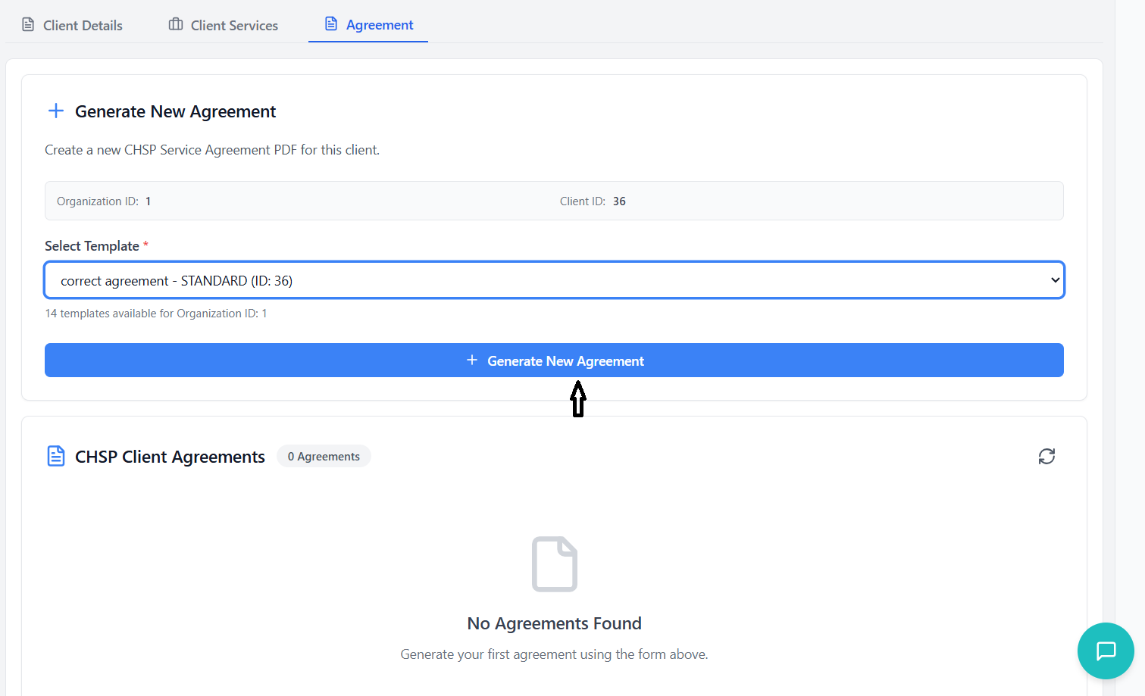Click the document icon on Client Details tab
The width and height of the screenshot is (1145, 696).
tap(28, 24)
